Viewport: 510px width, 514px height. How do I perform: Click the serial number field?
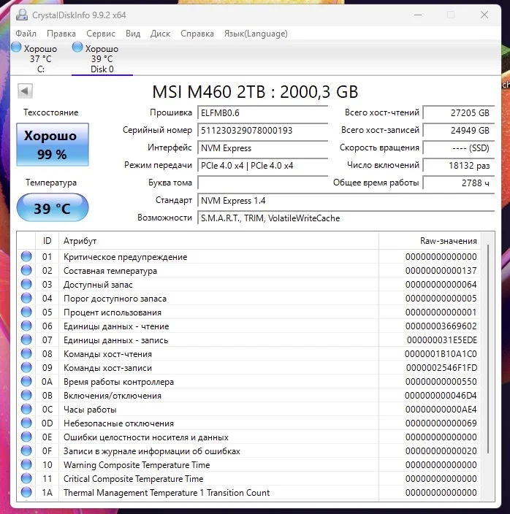(263, 130)
